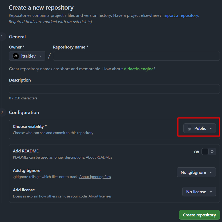
Task: Open the About READMEs link
Action: tap(99, 157)
